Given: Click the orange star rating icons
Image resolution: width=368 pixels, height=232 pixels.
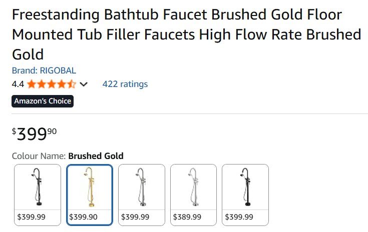Looking at the screenshot, I should click(x=52, y=84).
